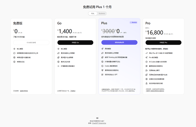The width and height of the screenshot is (196, 127).
Task: Open the 了解两个层级 link at the bottom of the Pro card
Action: click(x=155, y=91)
